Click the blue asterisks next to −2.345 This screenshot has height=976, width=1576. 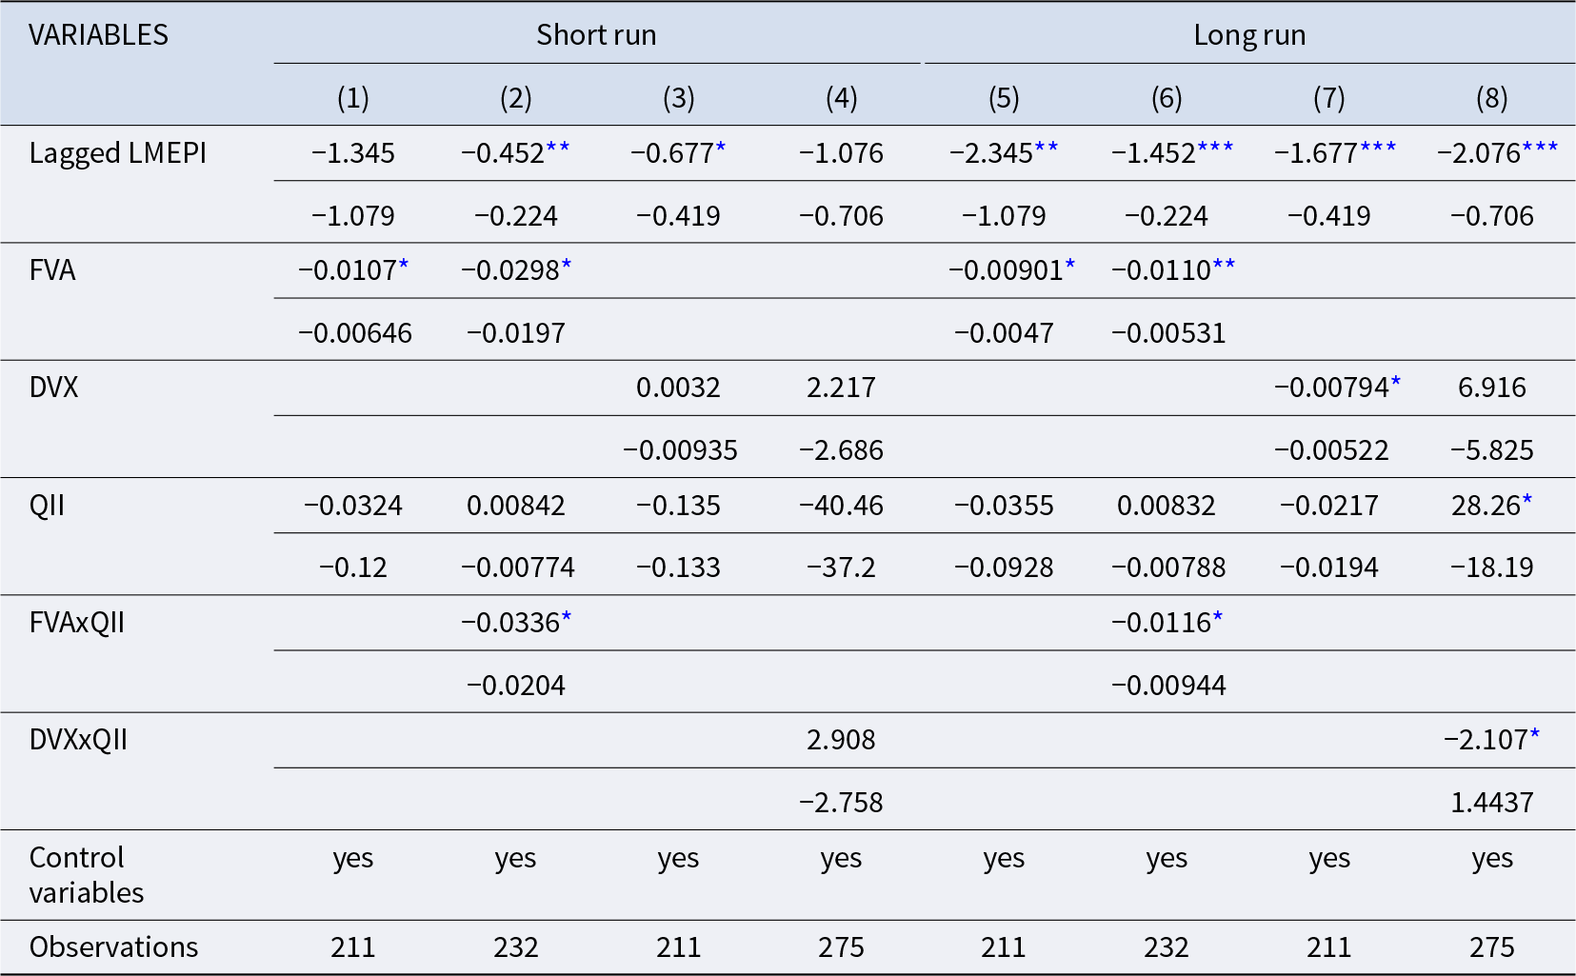click(1047, 148)
